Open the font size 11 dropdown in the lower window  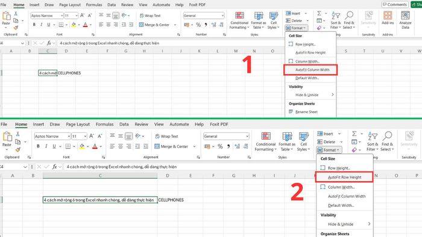85,137
